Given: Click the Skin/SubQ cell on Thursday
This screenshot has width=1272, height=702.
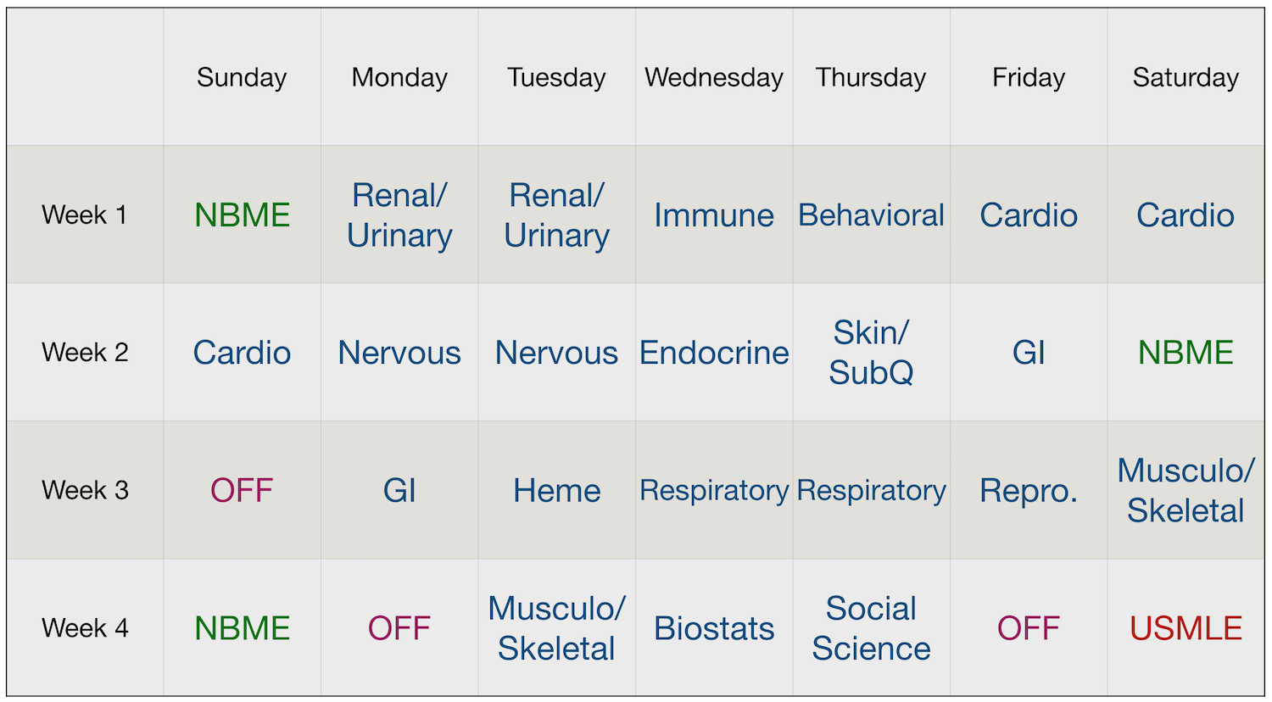Looking at the screenshot, I should [871, 353].
